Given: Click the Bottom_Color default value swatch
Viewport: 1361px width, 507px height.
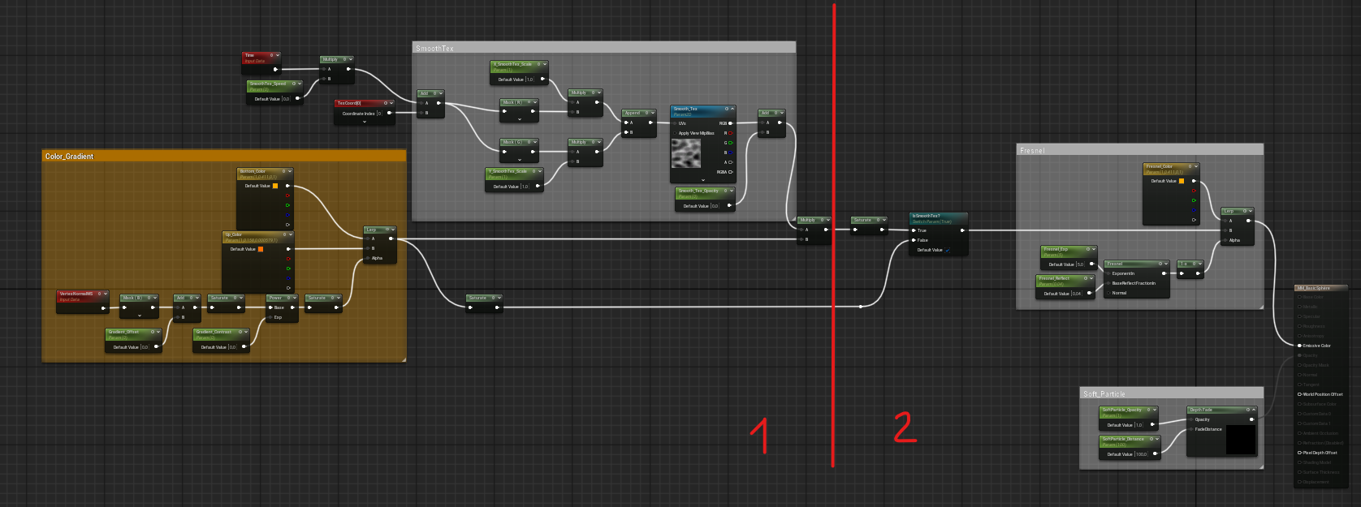Looking at the screenshot, I should [275, 186].
